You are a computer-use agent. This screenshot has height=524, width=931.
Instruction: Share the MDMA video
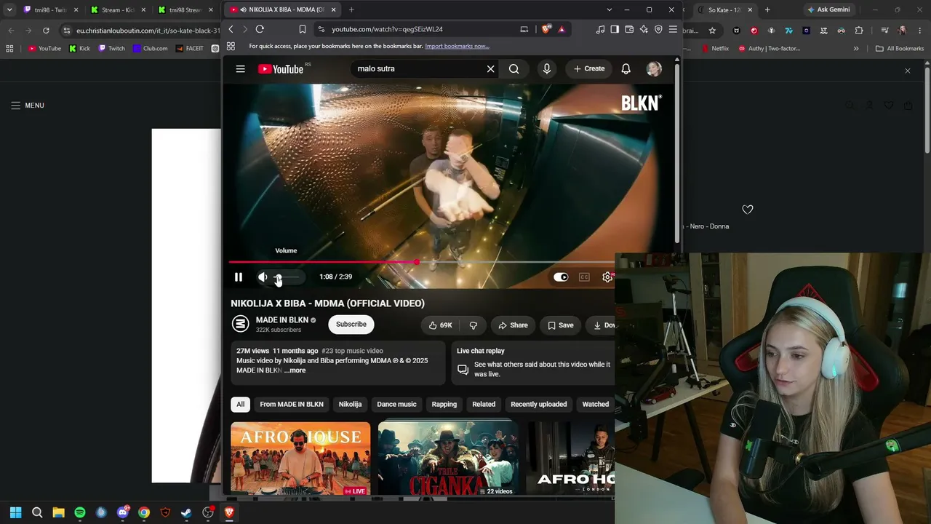point(513,325)
